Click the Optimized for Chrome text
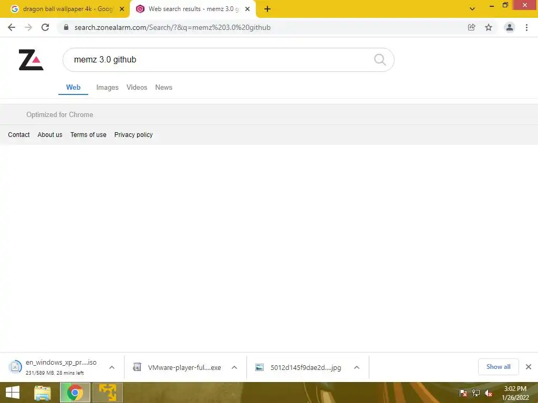The height and width of the screenshot is (403, 538). (x=60, y=114)
